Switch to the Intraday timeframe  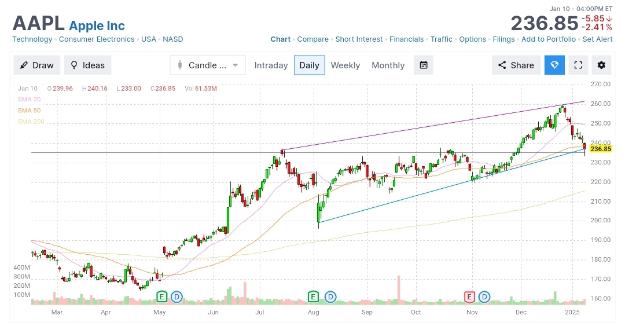point(271,65)
